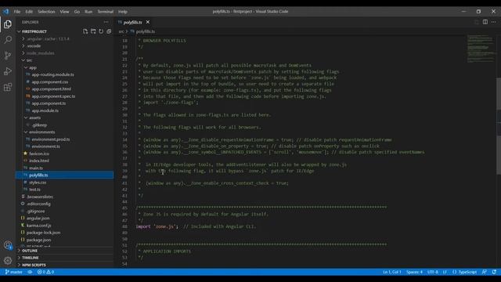The image size is (501, 282).
Task: Open the File menu
Action: (17, 12)
